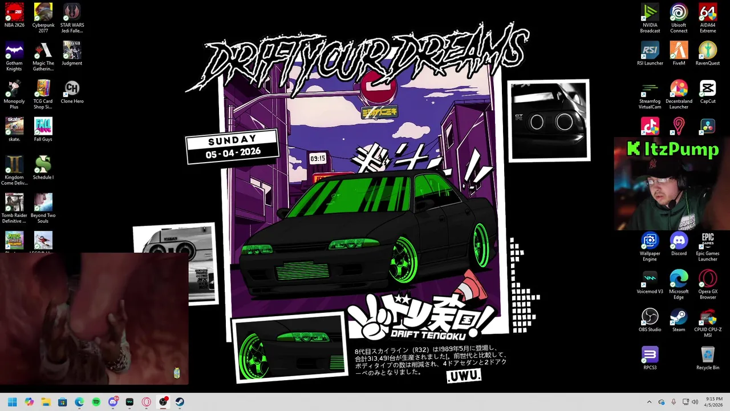Open network settings from the tray
Viewport: 730px width, 411px height.
[686, 402]
